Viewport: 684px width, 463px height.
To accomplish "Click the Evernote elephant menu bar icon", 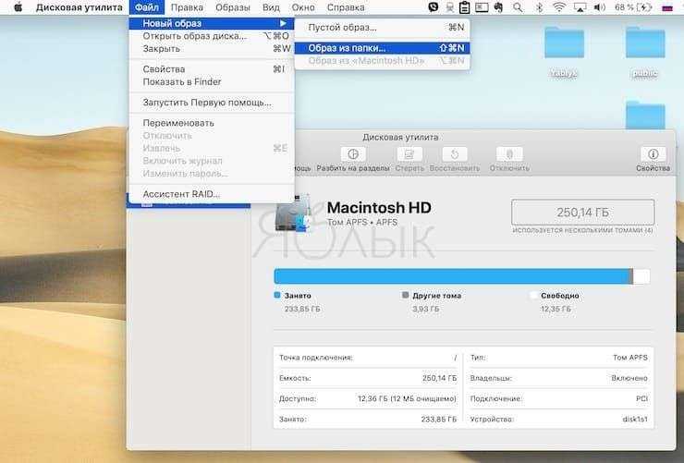I will coord(498,7).
